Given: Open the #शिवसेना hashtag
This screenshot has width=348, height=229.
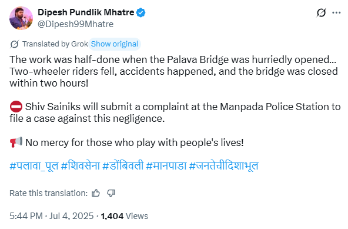Looking at the screenshot, I should (x=81, y=166).
